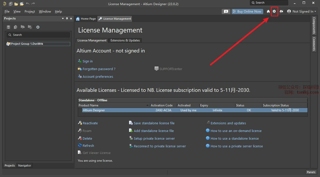Click the Buy Online Now button
320x177 pixels.
247,11
